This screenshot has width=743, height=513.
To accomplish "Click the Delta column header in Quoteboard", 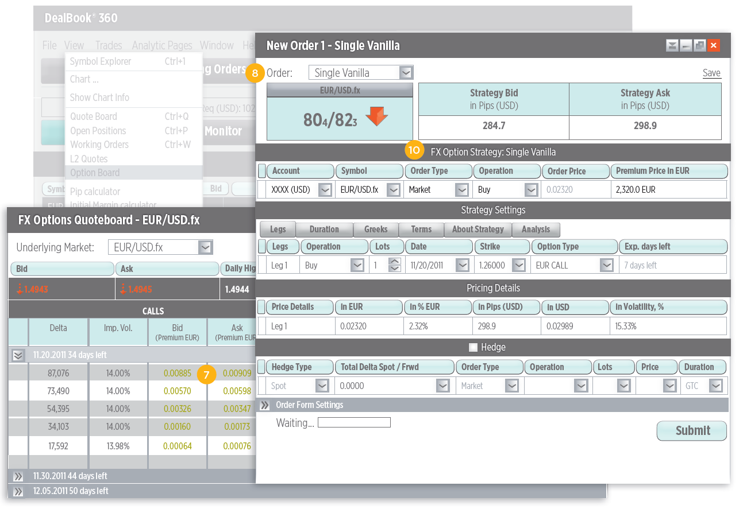I will 58,332.
